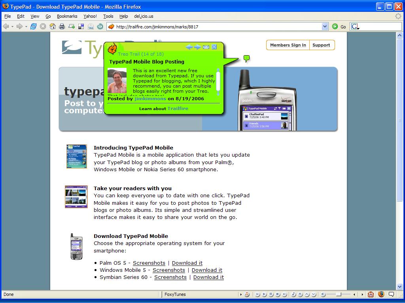Click the envelope icon in Trailfire popup
The image size is (405, 303).
[x=206, y=47]
